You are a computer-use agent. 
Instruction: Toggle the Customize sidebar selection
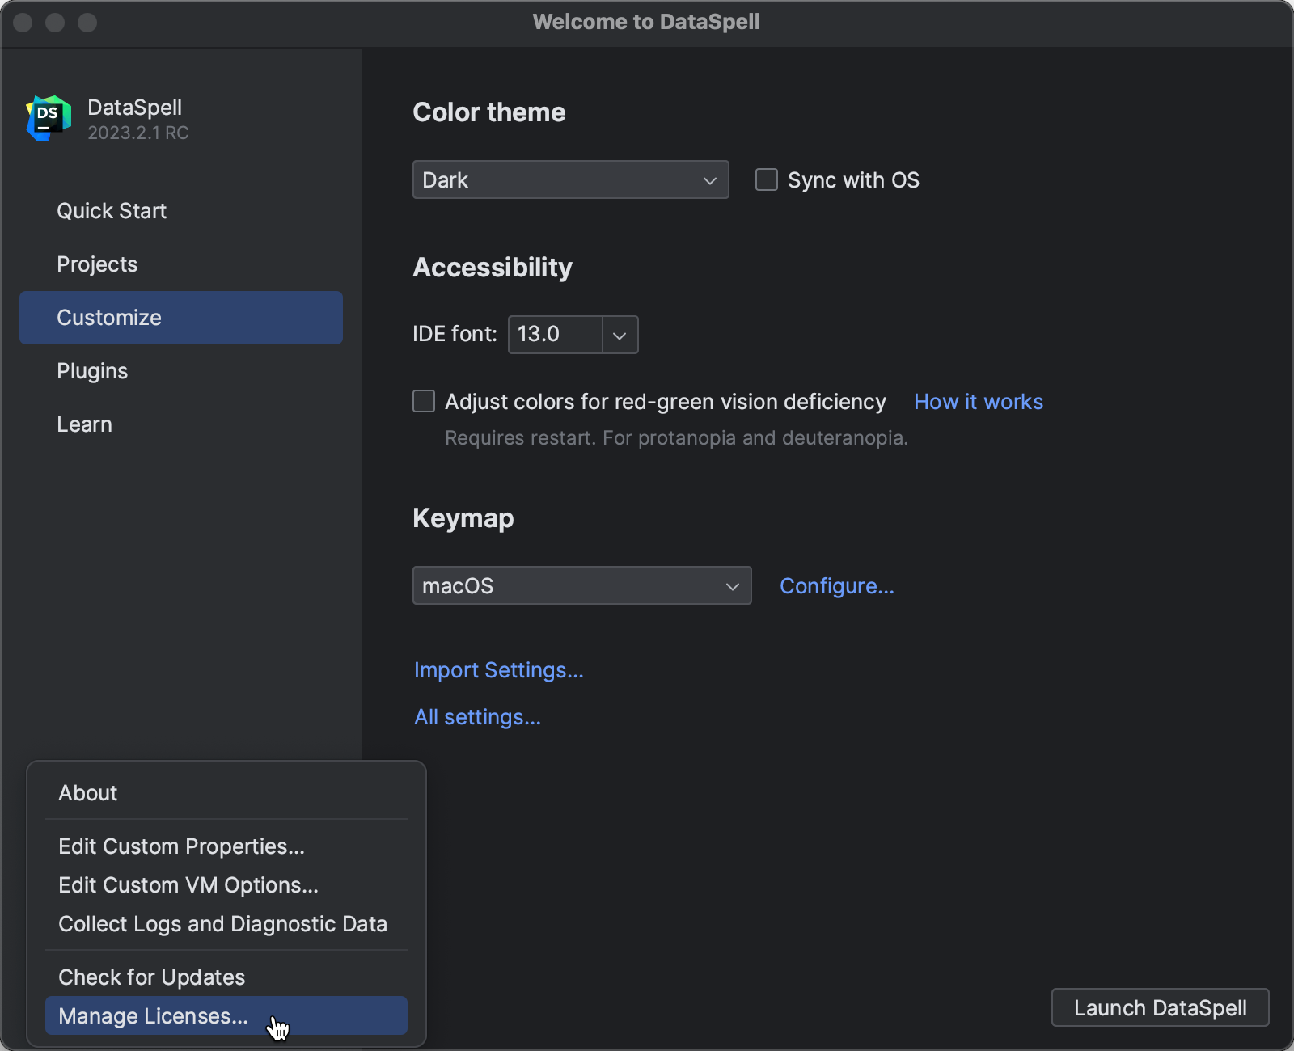pyautogui.click(x=108, y=317)
